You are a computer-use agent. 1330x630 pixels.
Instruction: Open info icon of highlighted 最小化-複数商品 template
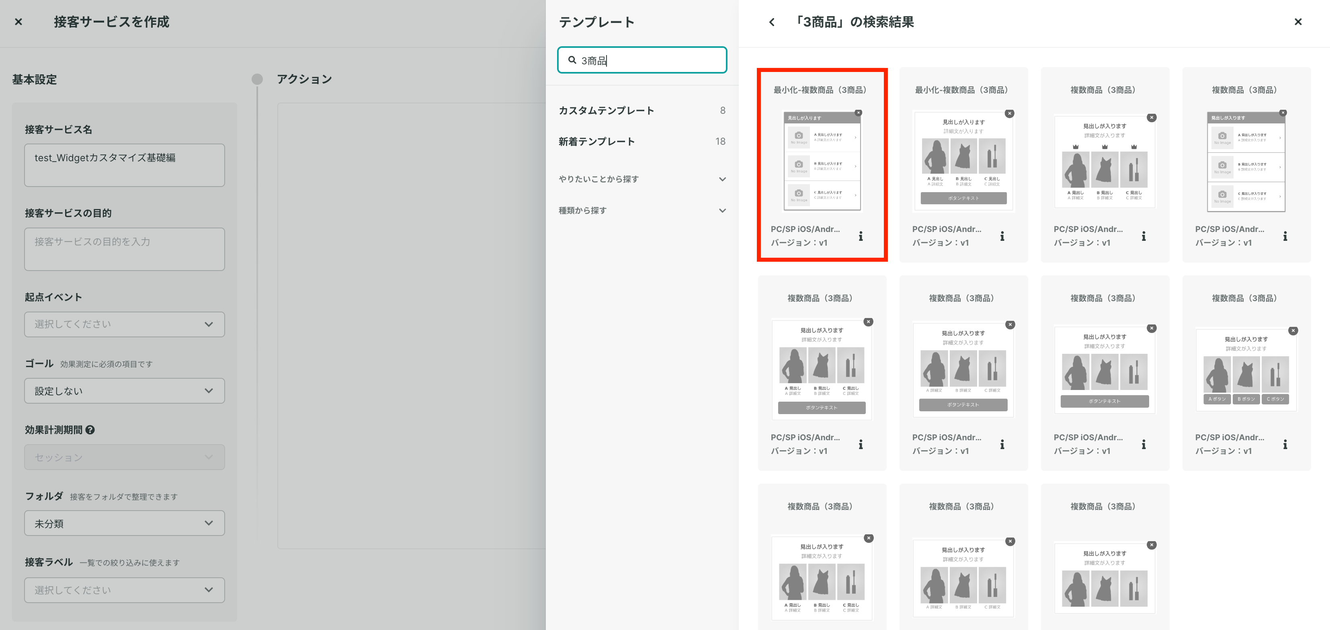[861, 236]
